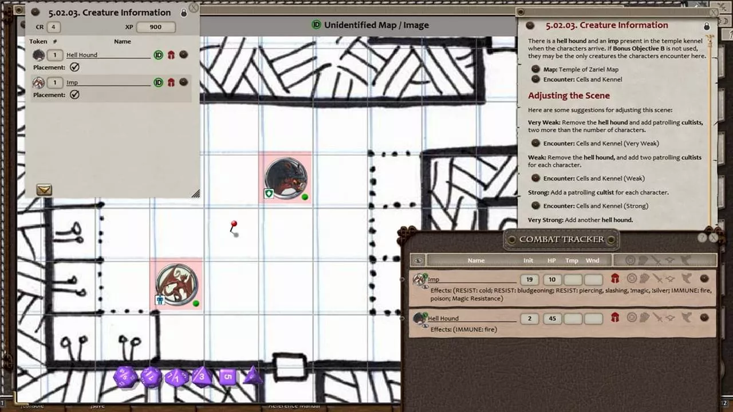Select the Hell Hound token on map

click(x=287, y=178)
